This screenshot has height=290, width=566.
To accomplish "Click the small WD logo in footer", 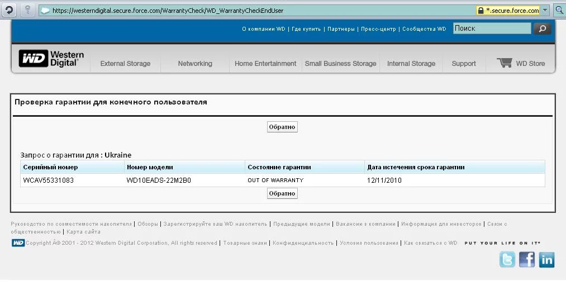I will pos(18,243).
